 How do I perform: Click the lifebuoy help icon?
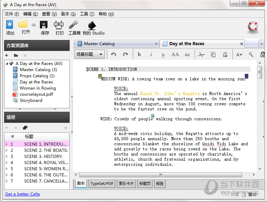click(x=253, y=27)
